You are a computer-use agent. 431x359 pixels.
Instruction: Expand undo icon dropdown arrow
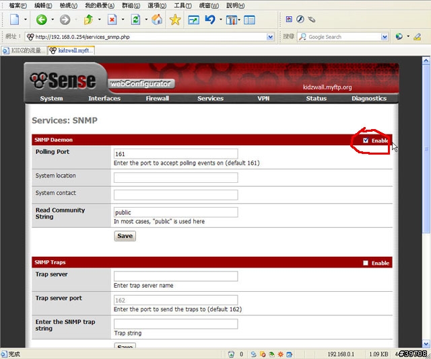[221, 19]
